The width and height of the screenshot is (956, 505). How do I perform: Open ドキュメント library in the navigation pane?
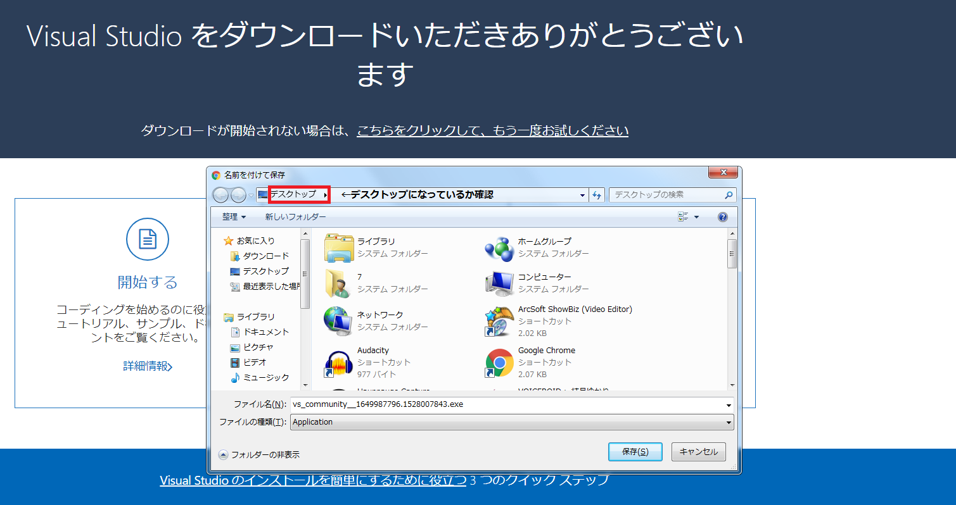click(260, 332)
